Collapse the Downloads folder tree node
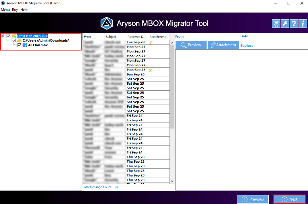308x204 pixels. pyautogui.click(x=8, y=40)
